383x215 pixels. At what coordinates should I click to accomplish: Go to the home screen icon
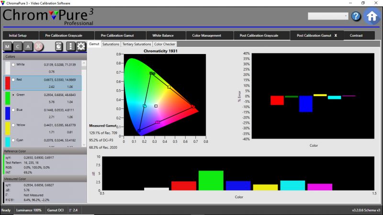pyautogui.click(x=372, y=16)
